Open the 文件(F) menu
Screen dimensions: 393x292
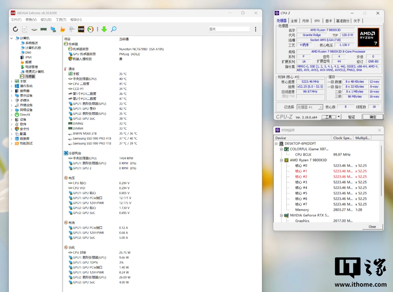(16, 20)
